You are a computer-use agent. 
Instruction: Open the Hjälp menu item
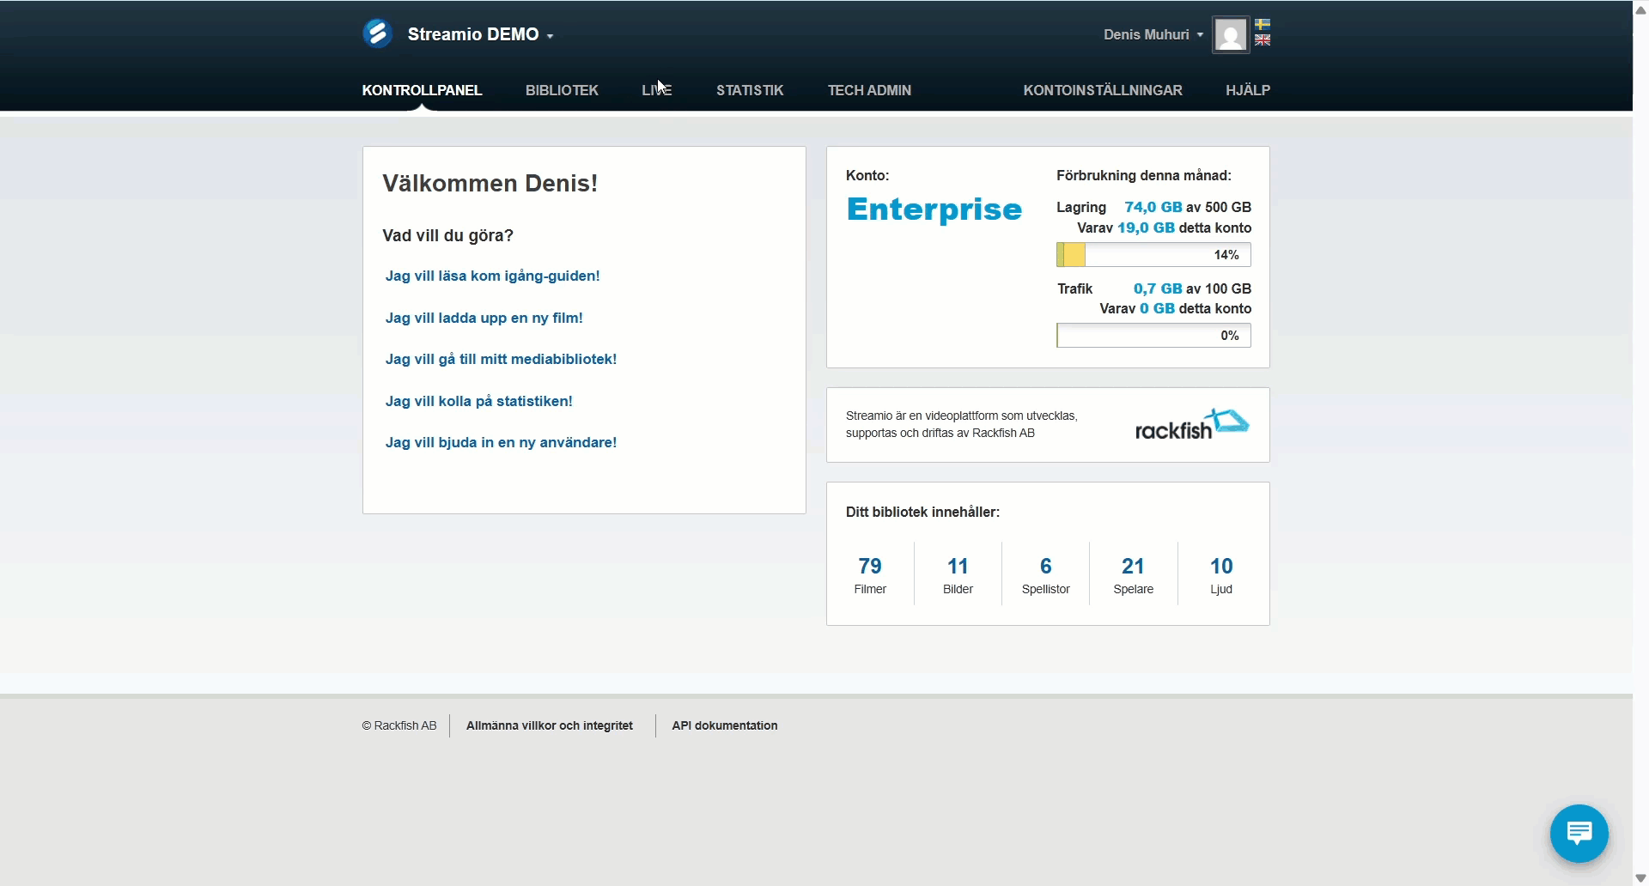point(1248,90)
